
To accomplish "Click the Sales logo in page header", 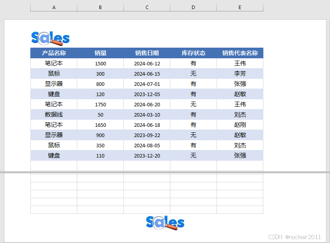I will click(50, 39).
